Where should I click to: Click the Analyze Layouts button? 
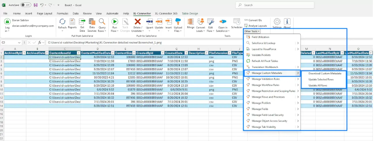[255, 26]
